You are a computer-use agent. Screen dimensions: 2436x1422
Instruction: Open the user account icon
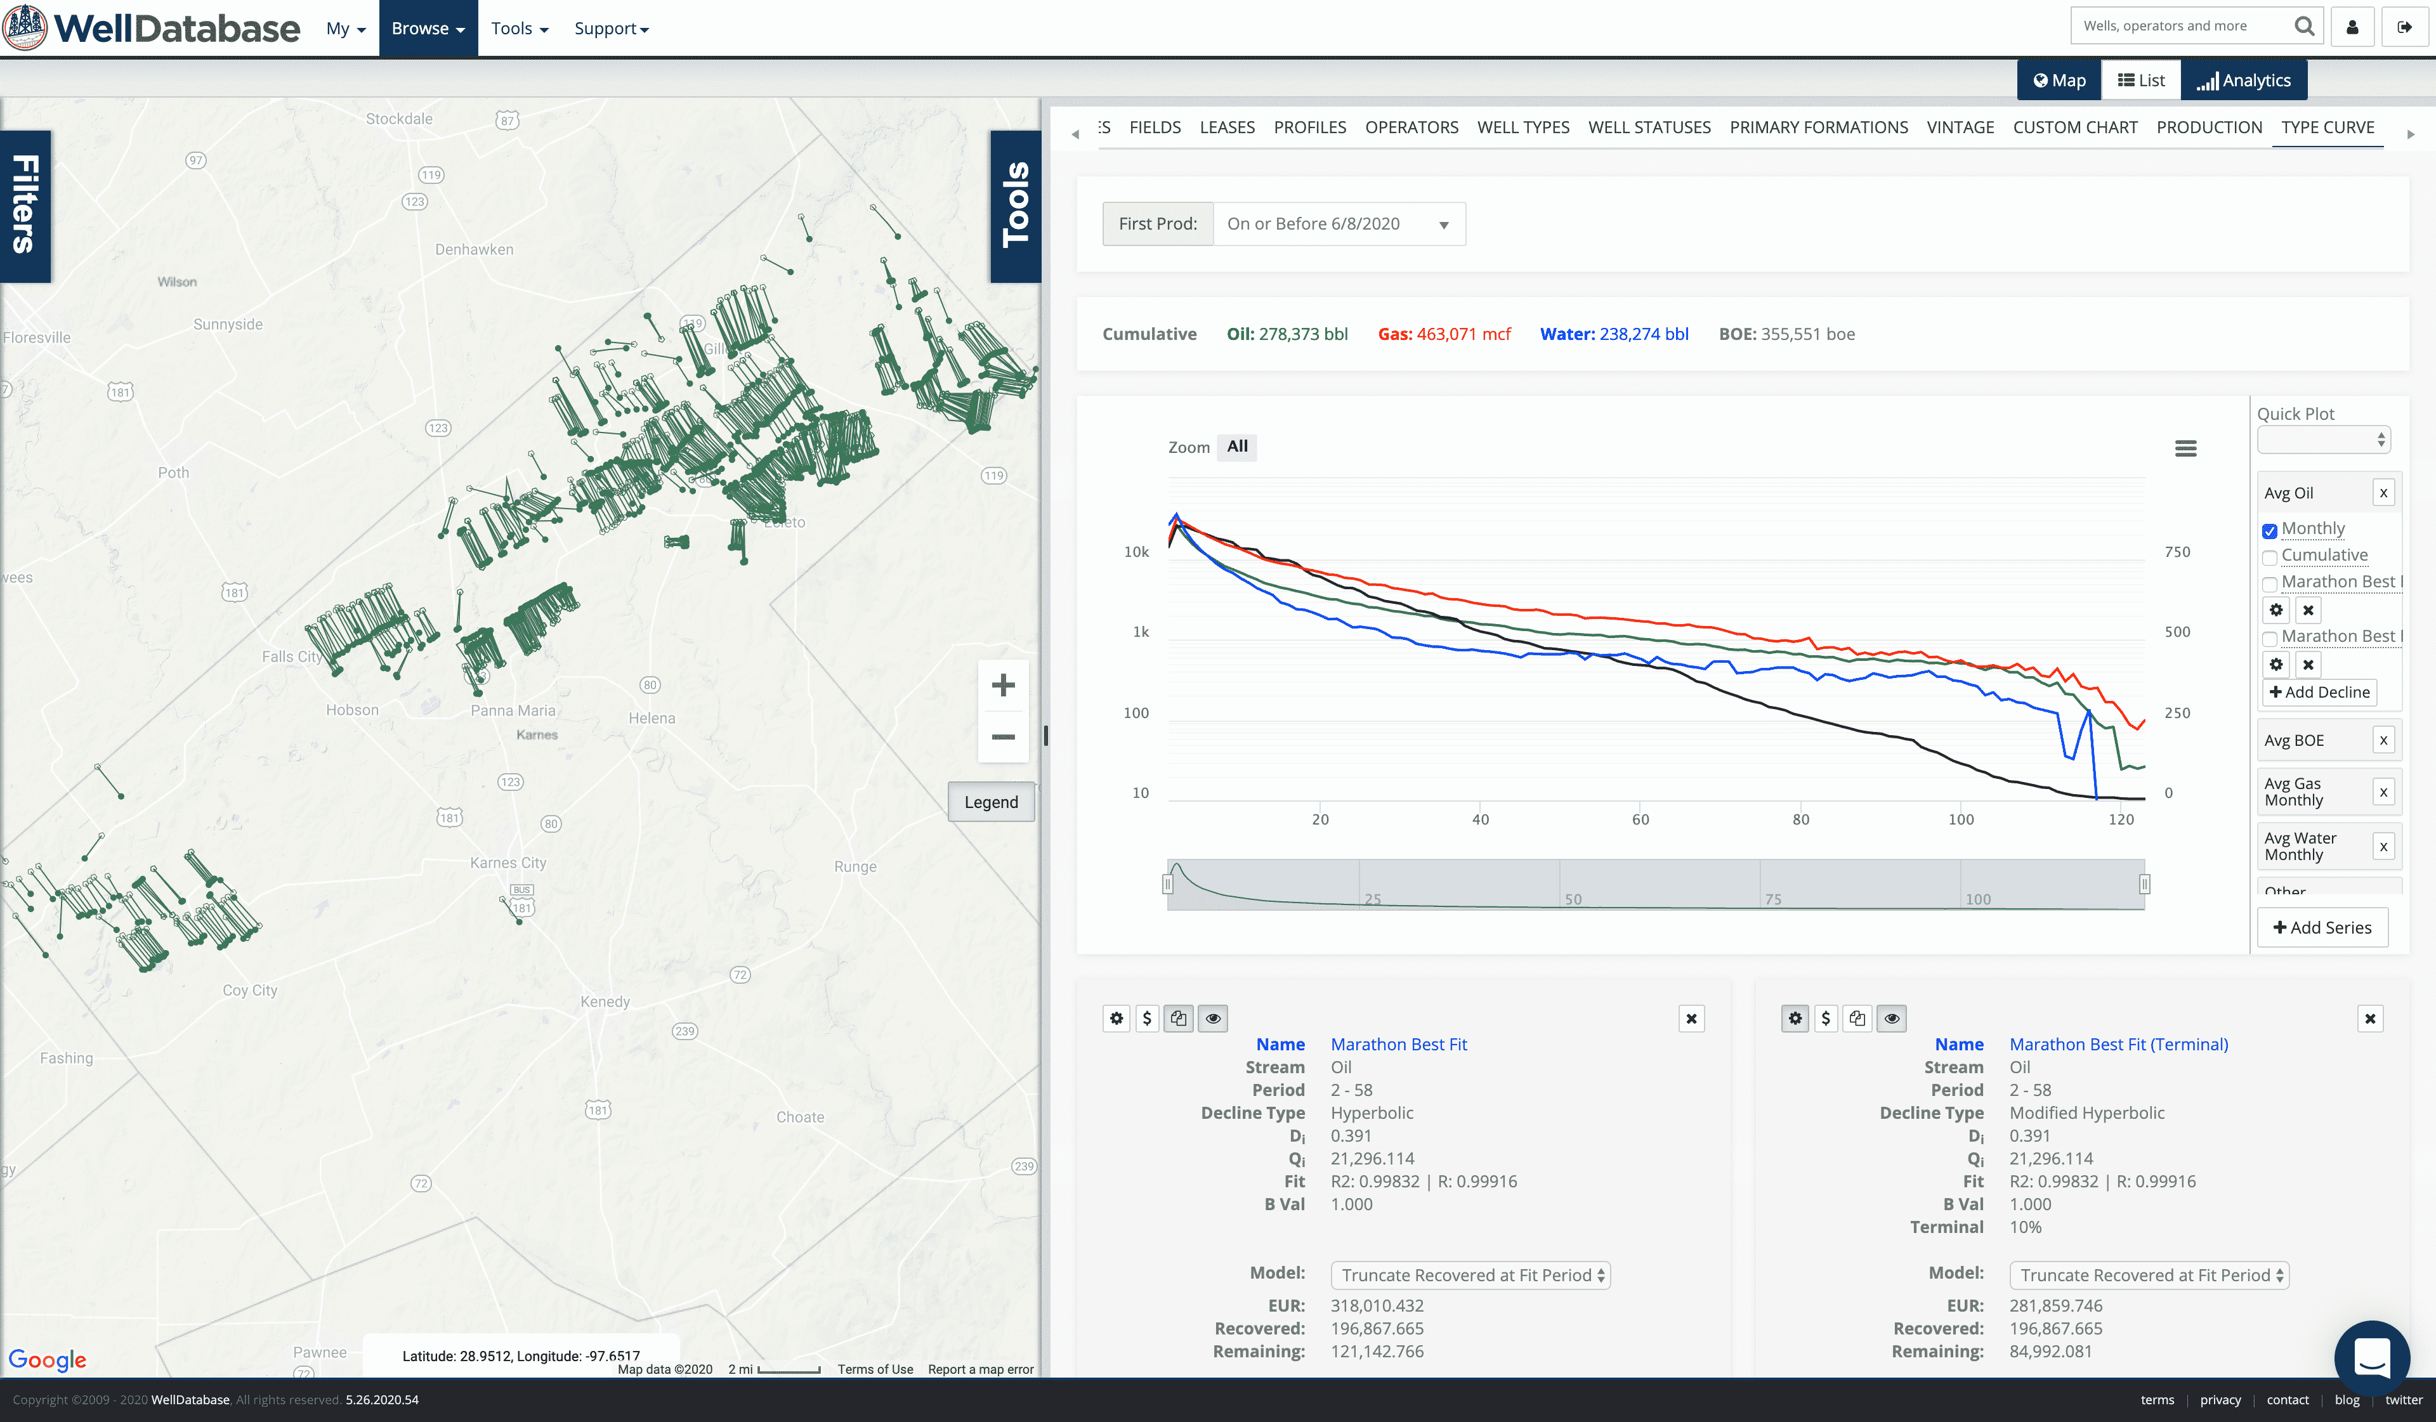pyautogui.click(x=2352, y=27)
